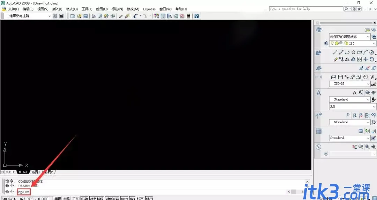Click the Match Properties brush icon
Image resolution: width=377 pixels, height=200 pixels.
coord(121,16)
